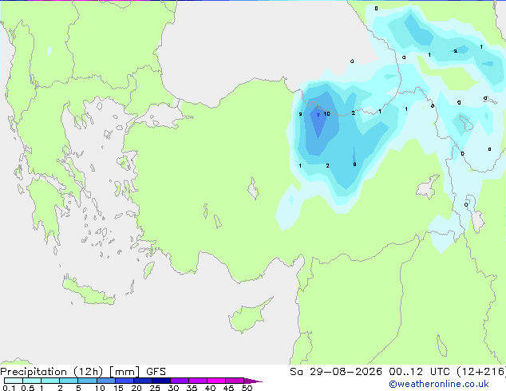506x391 pixels.
Task: Click the legend tick label '35'
Action: point(192,388)
